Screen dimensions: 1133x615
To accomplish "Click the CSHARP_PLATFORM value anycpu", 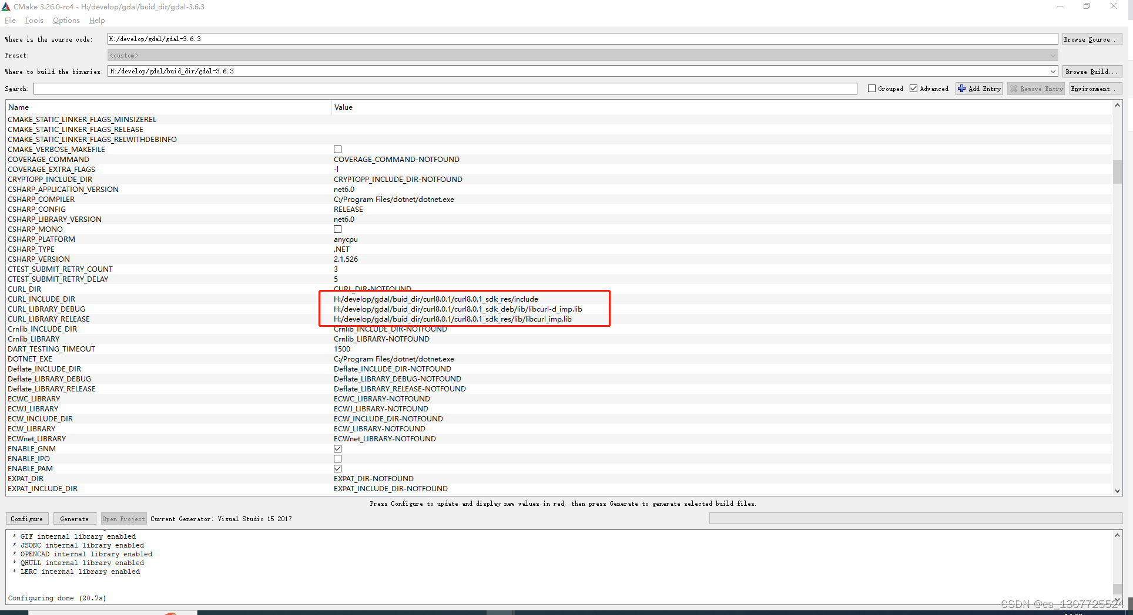I will pyautogui.click(x=346, y=239).
